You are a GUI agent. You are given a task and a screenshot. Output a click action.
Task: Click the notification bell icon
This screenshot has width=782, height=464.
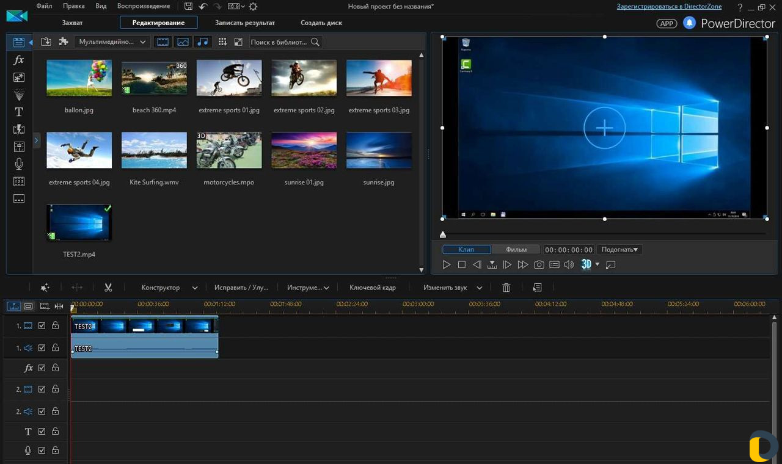[689, 23]
